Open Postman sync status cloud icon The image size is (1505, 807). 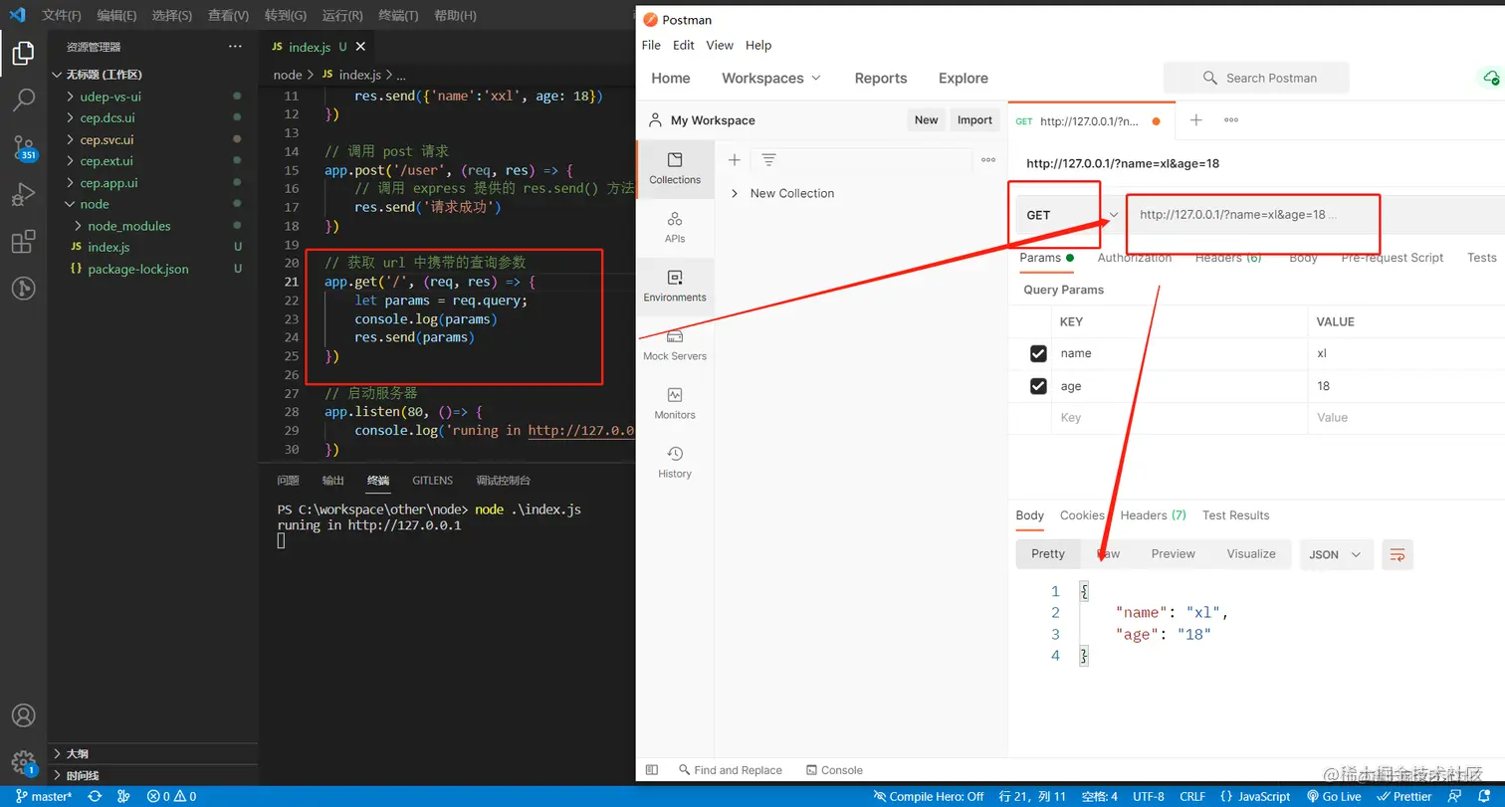pos(1490,78)
